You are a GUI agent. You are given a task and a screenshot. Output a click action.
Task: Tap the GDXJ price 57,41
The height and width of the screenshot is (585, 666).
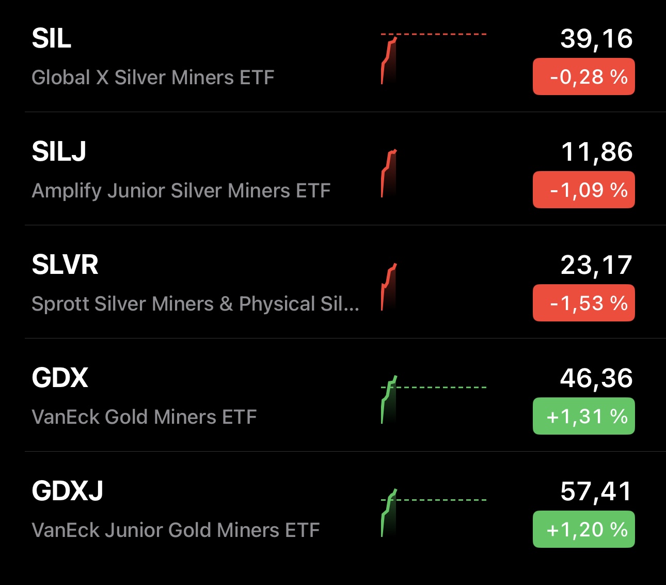pyautogui.click(x=596, y=491)
